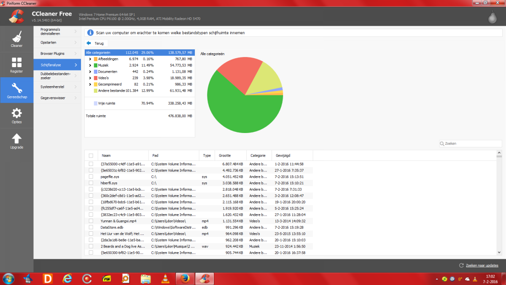Sort by the Categorie column header
The image size is (506, 285).
[258, 155]
